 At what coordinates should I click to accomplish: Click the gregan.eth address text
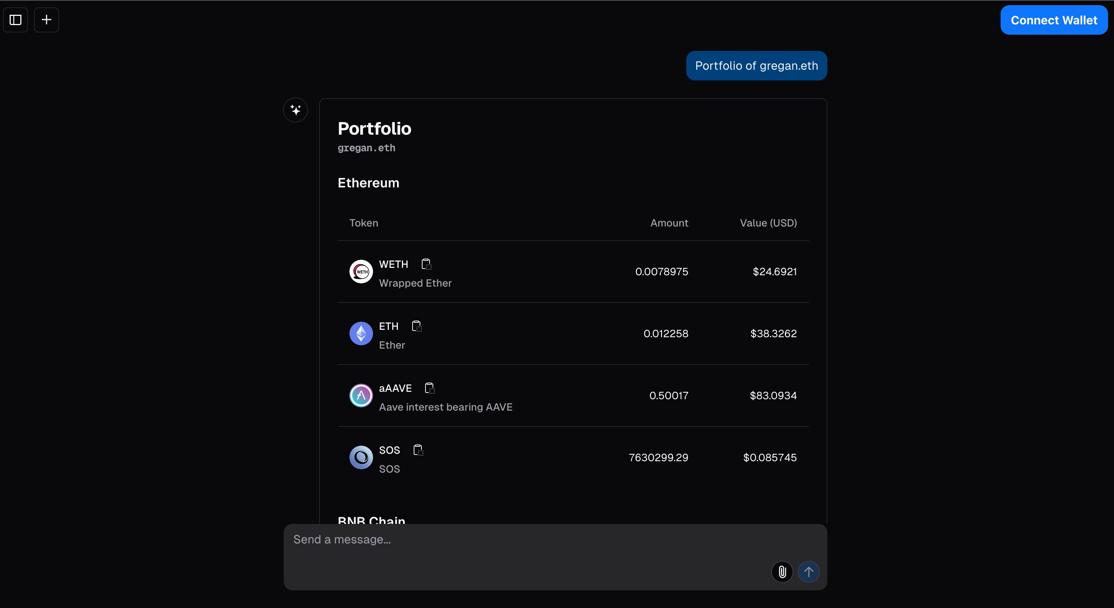click(366, 148)
